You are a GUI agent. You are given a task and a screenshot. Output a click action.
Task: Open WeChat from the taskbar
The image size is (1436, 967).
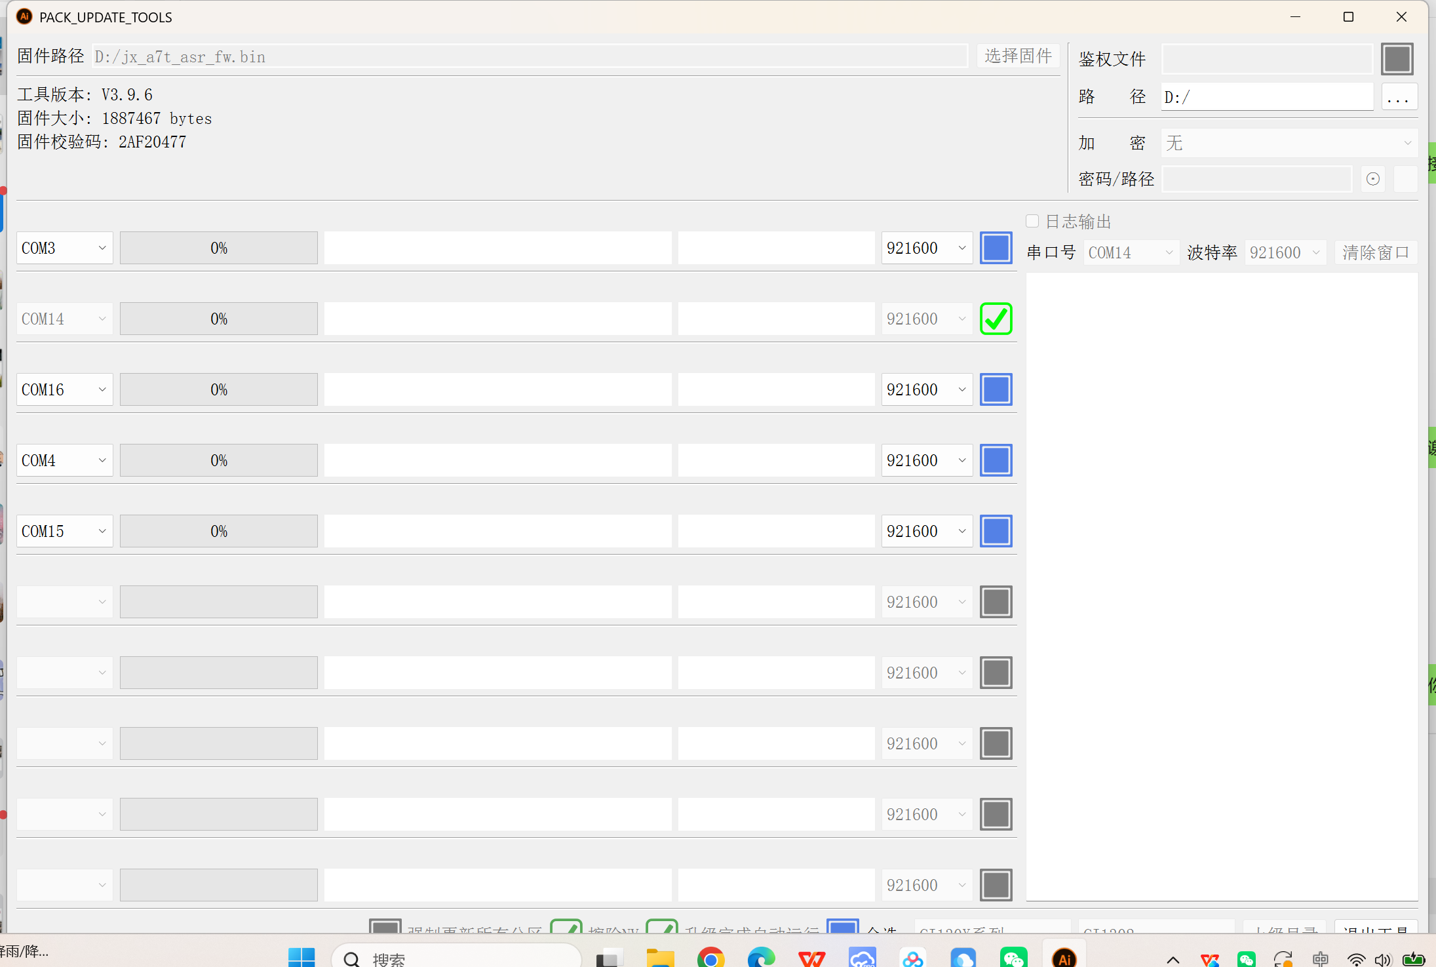coord(1014,957)
